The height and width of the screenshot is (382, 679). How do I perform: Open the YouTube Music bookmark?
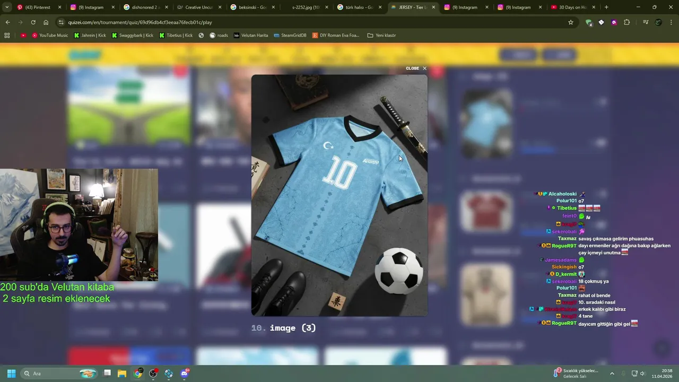pos(50,35)
